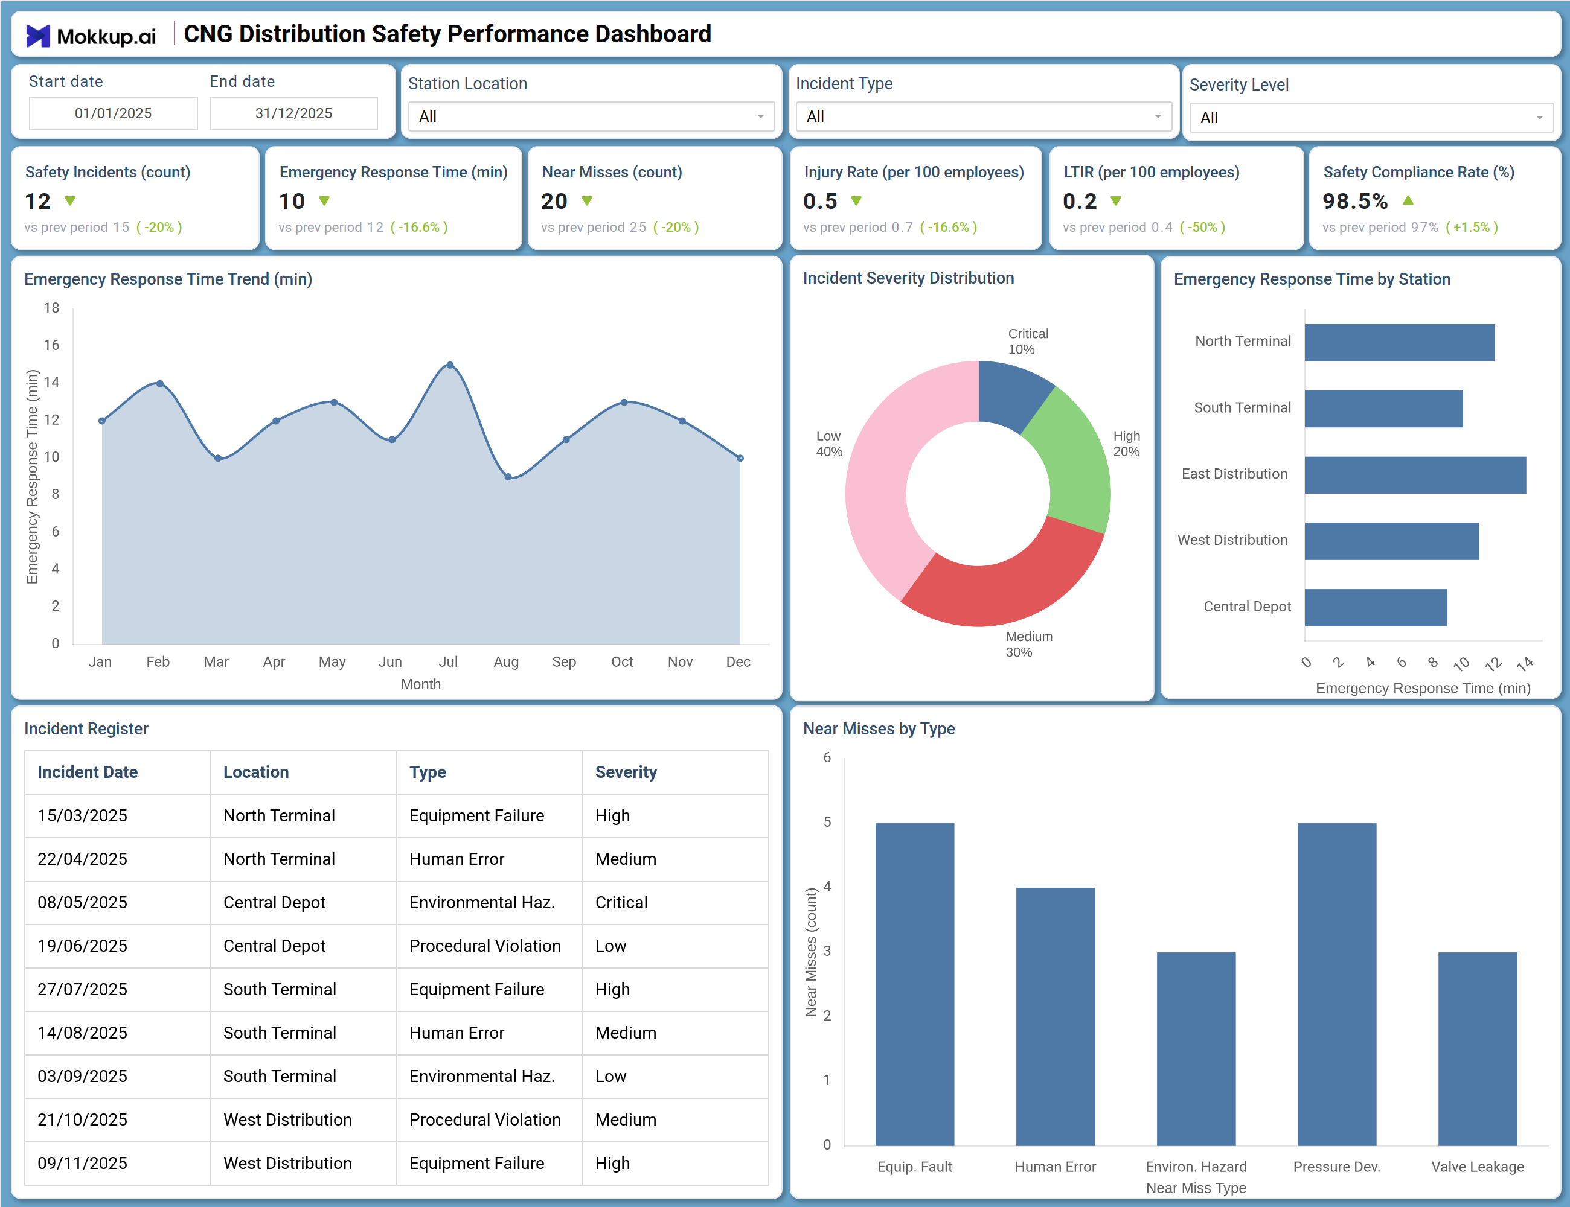The width and height of the screenshot is (1570, 1207).
Task: Click the East Distribution response time bar
Action: tap(1415, 475)
